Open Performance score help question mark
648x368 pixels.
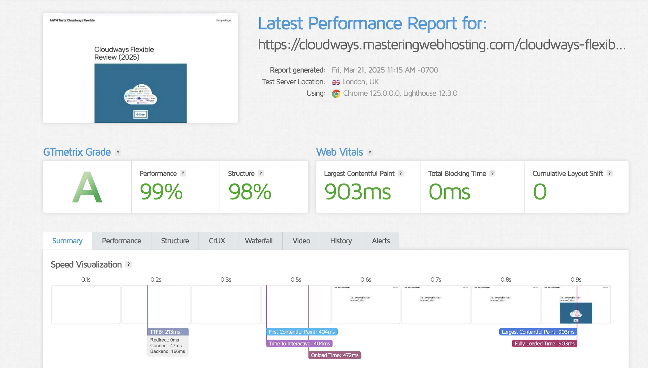(183, 173)
